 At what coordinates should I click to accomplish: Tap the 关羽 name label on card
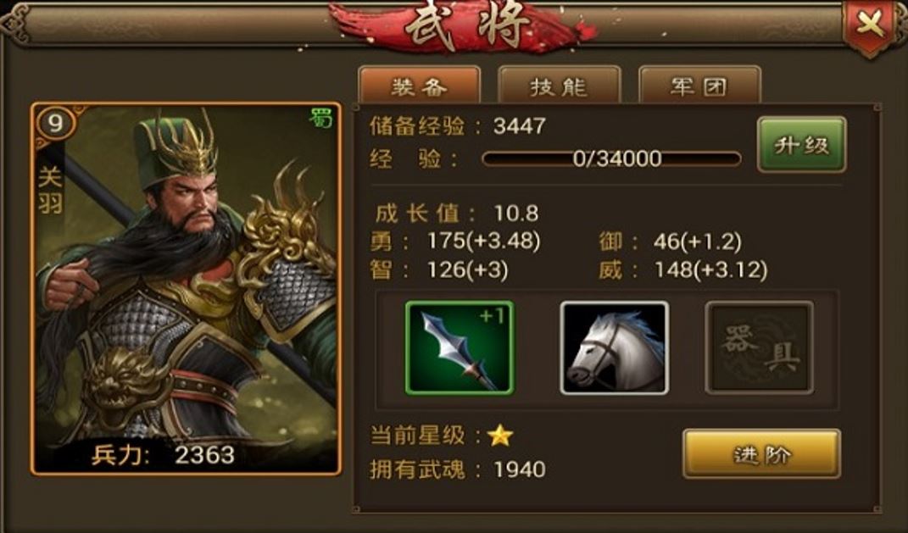coord(50,190)
